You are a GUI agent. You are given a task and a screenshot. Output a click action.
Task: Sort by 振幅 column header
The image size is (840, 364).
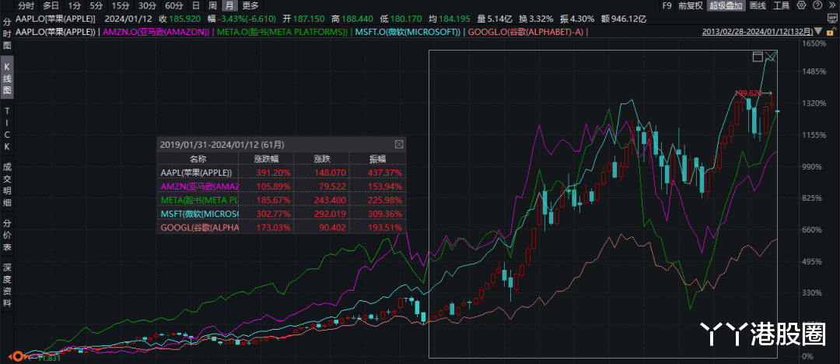tap(378, 158)
